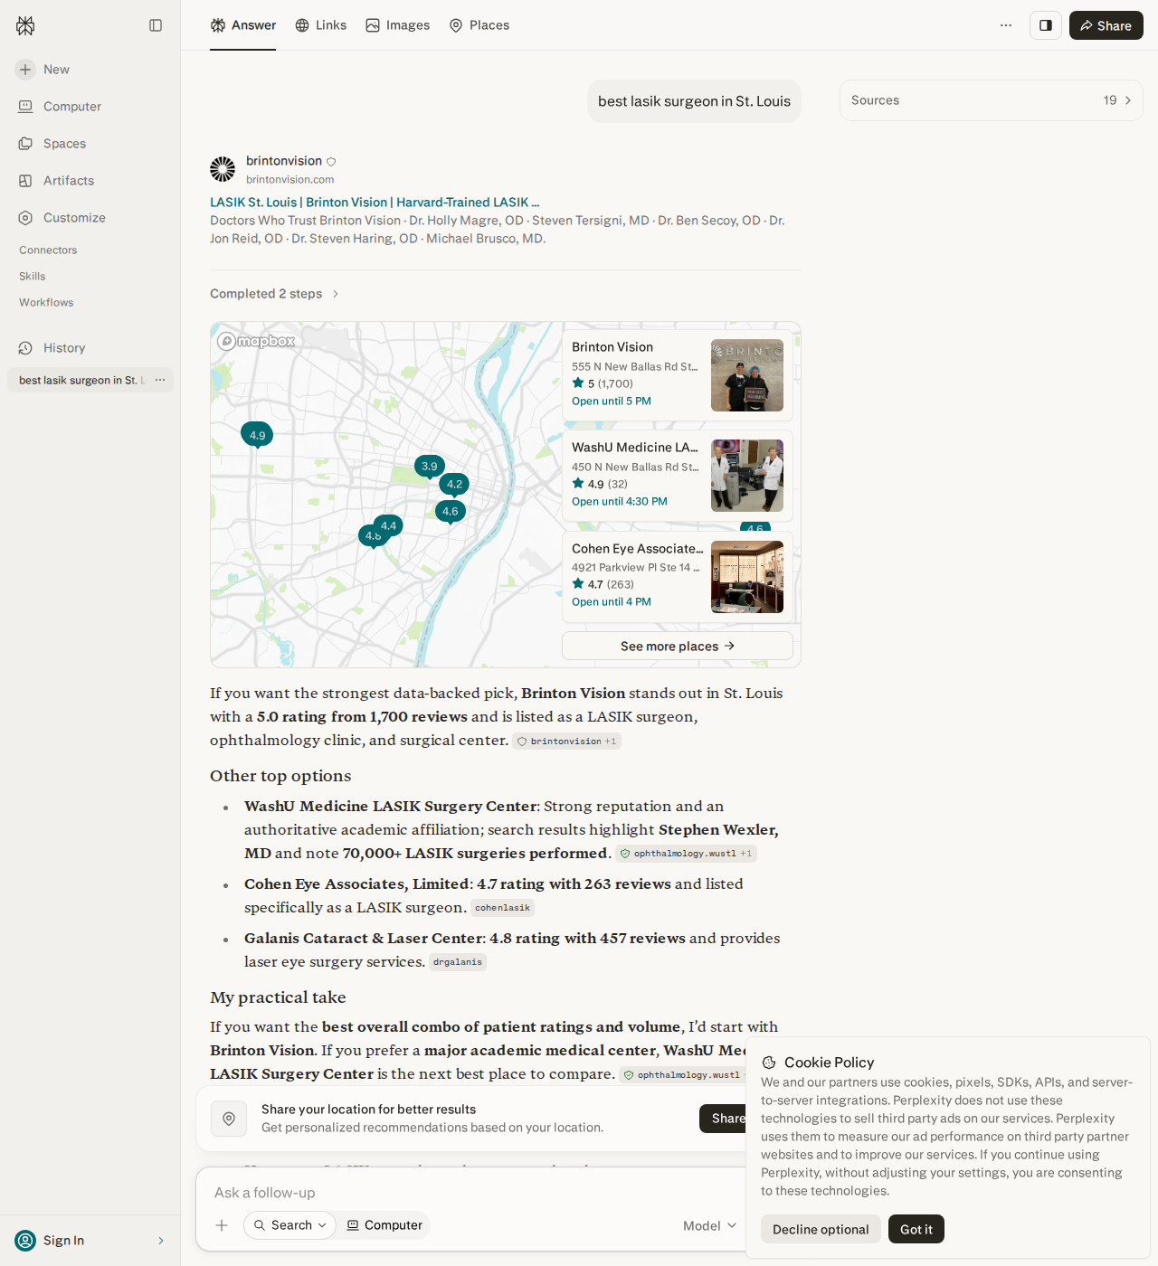Open the Search mode dropdown
This screenshot has width=1158, height=1266.
(x=289, y=1225)
